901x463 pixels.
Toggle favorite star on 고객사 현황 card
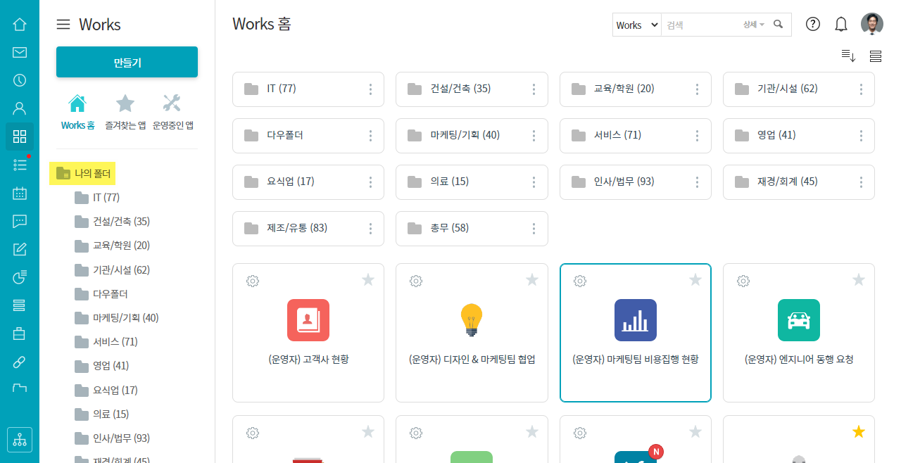[x=368, y=280]
